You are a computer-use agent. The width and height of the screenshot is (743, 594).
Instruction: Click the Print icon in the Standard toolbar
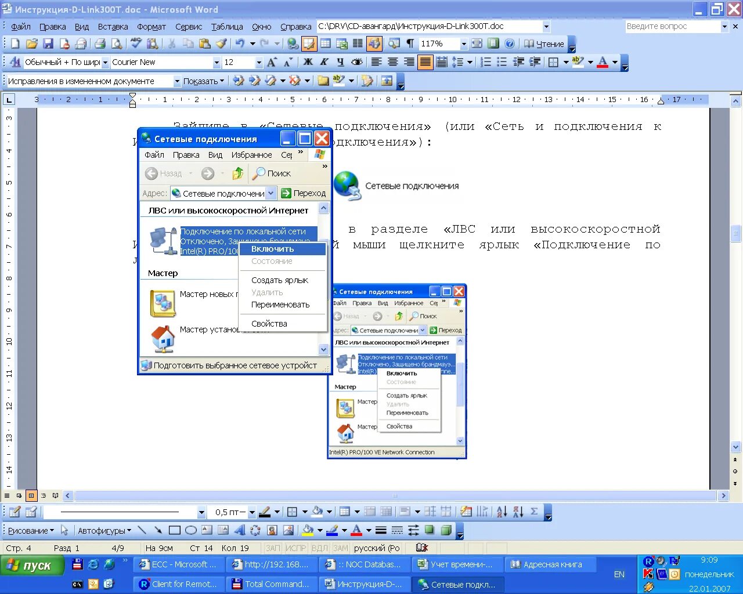[100, 44]
